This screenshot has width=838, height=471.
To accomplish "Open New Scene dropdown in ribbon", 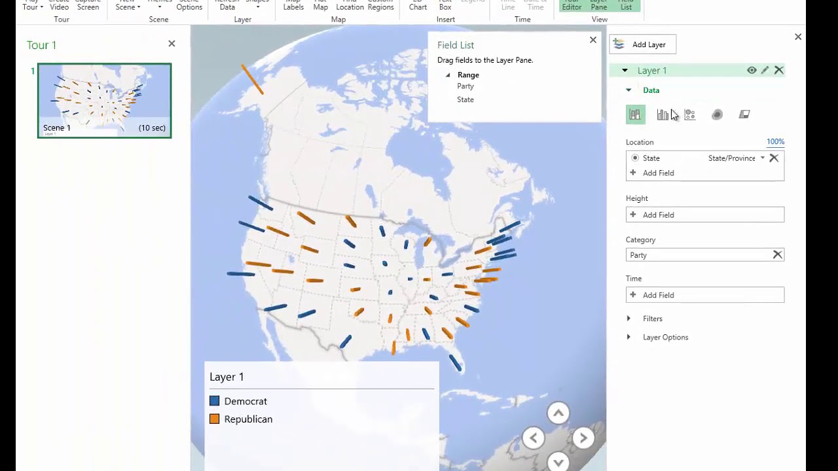I will point(128,5).
